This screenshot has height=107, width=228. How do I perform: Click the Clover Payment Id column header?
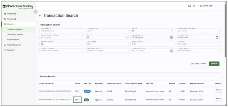(46, 84)
